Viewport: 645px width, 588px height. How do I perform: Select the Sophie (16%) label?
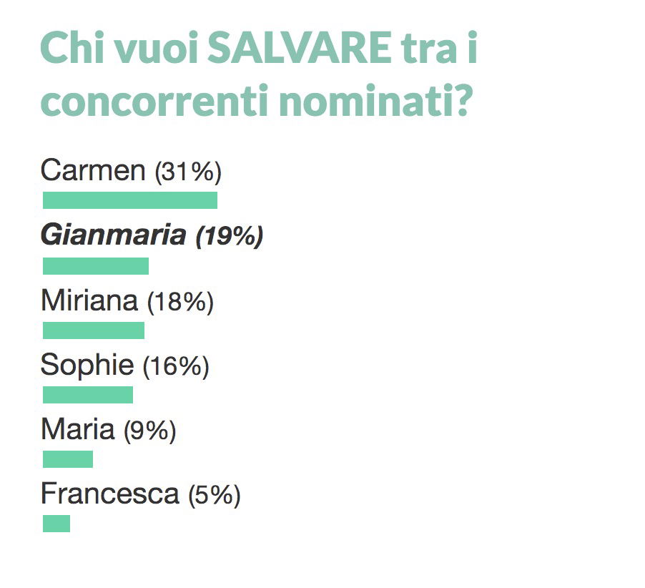pyautogui.click(x=124, y=366)
